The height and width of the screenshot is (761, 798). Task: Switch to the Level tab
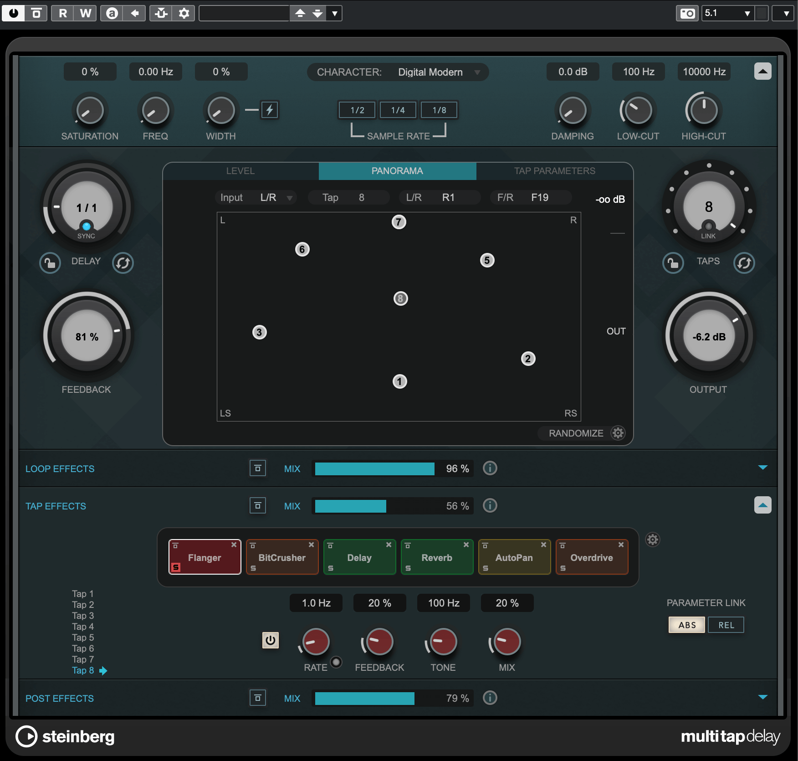[x=240, y=171]
